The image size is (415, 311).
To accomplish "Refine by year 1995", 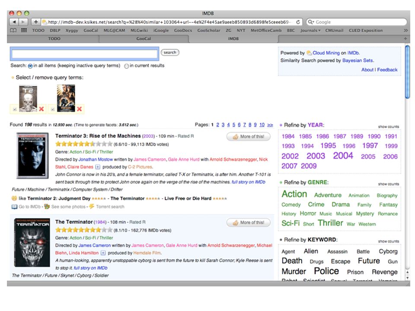I will [x=328, y=146].
